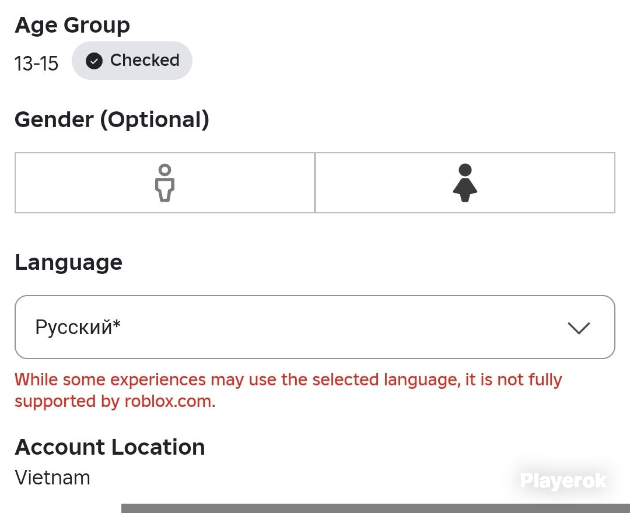Click the Vietnam account location text
This screenshot has width=630, height=513.
pos(52,477)
